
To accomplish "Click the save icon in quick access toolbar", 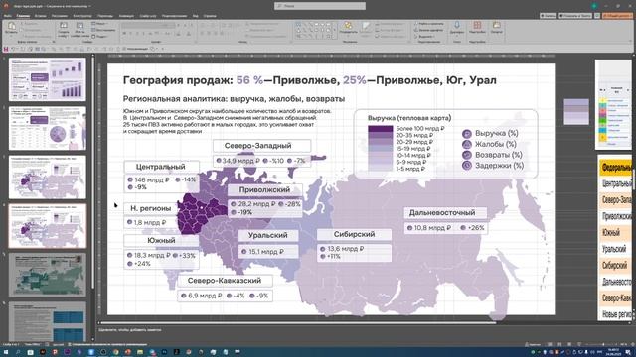I will point(6,49).
